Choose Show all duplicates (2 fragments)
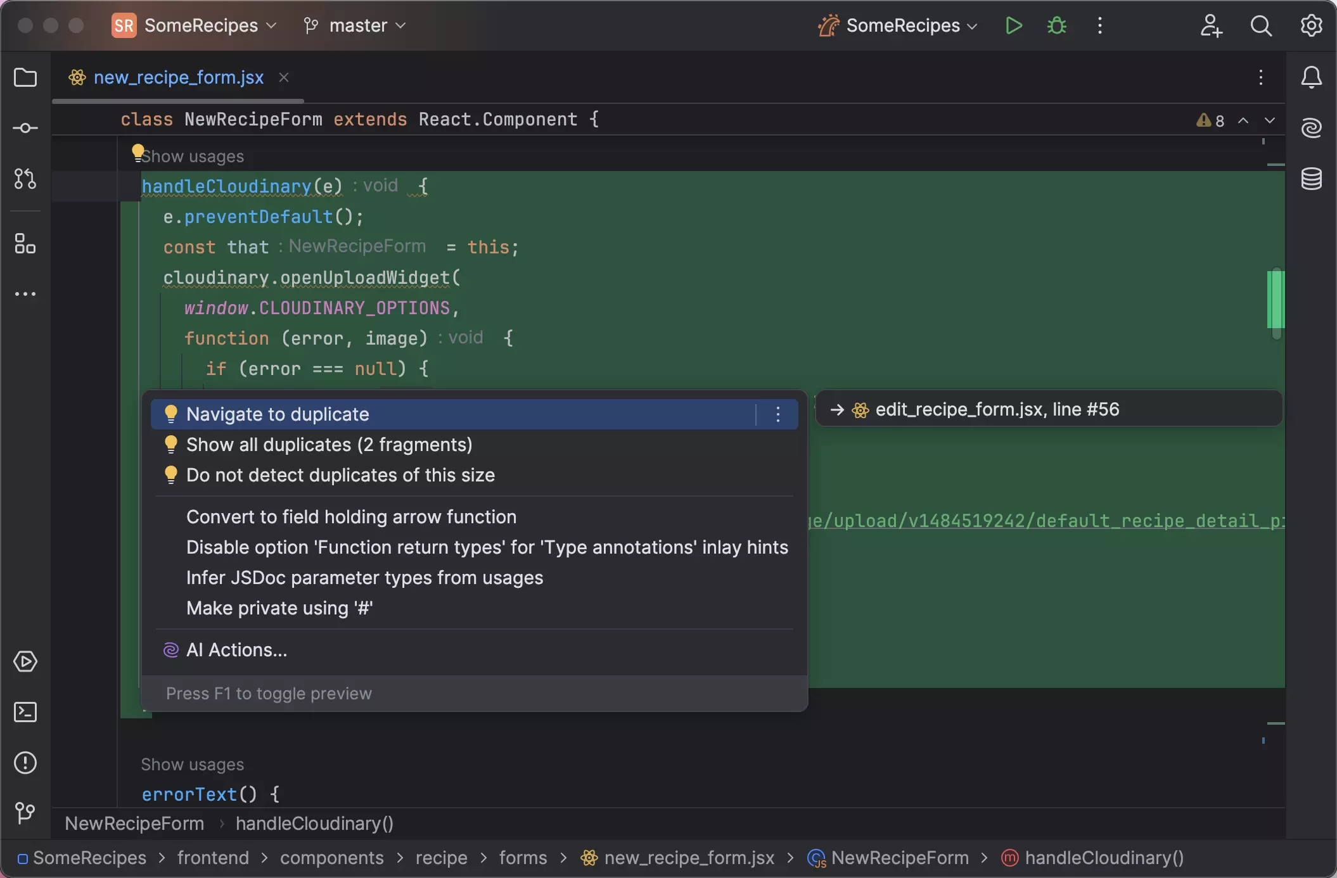This screenshot has height=878, width=1337. pos(329,445)
